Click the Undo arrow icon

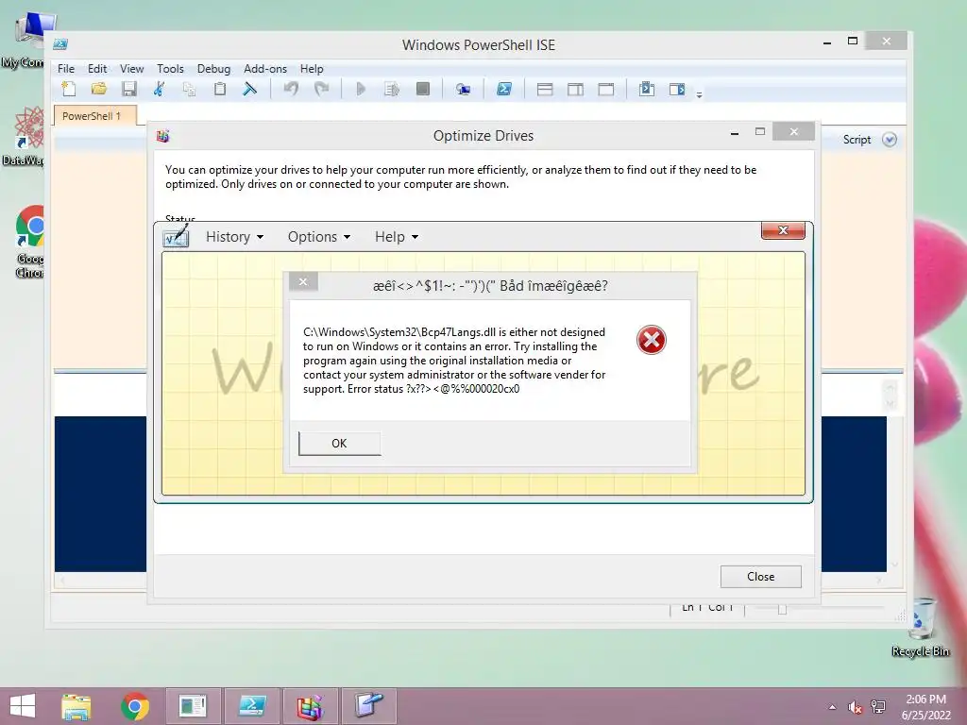tap(291, 89)
